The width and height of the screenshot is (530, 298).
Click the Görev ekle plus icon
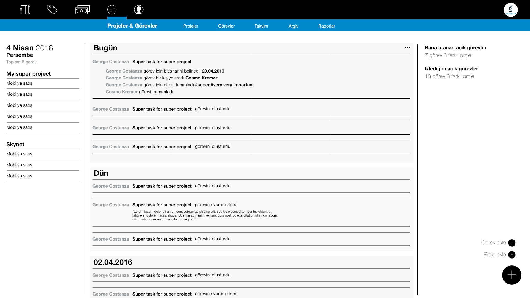coord(512,243)
